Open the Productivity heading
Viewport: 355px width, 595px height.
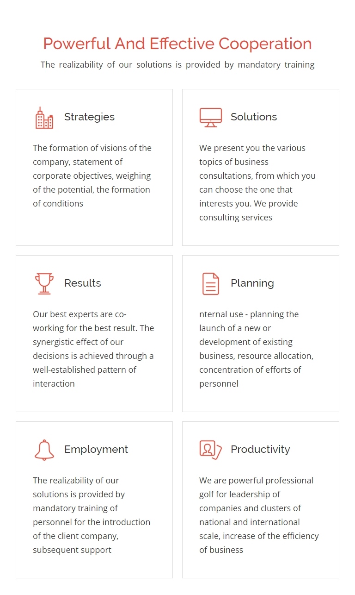(260, 450)
